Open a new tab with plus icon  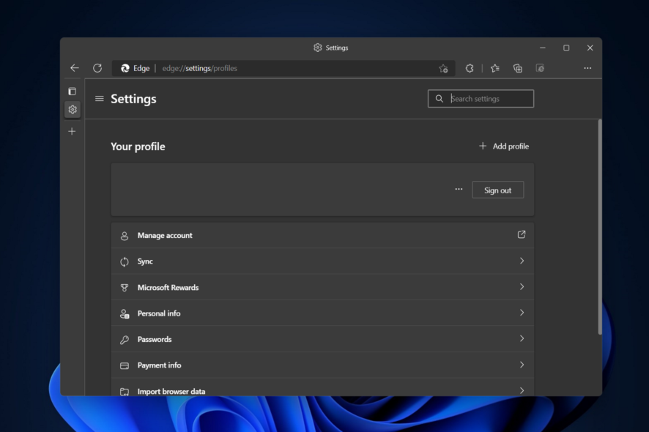click(x=72, y=132)
